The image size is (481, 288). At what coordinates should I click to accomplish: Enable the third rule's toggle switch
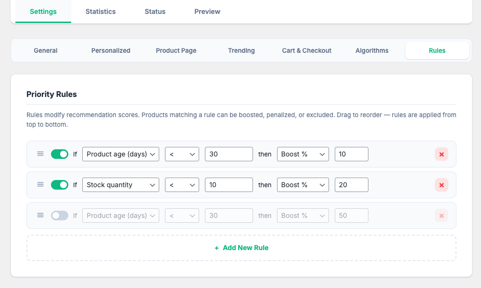tap(60, 216)
